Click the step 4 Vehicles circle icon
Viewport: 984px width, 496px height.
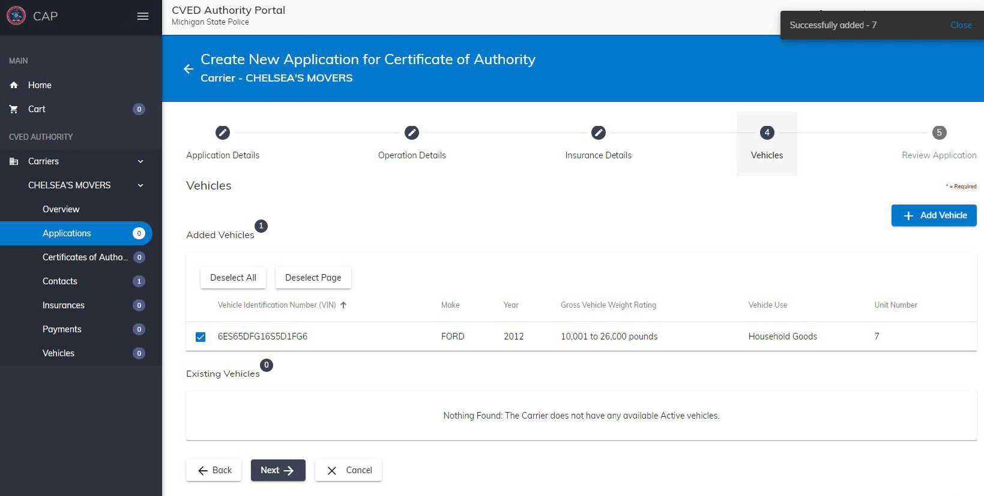(x=767, y=133)
